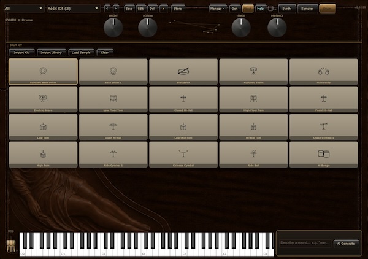This screenshot has width=368, height=259.
Task: Click the Mod wheel control
Action: 11,246
